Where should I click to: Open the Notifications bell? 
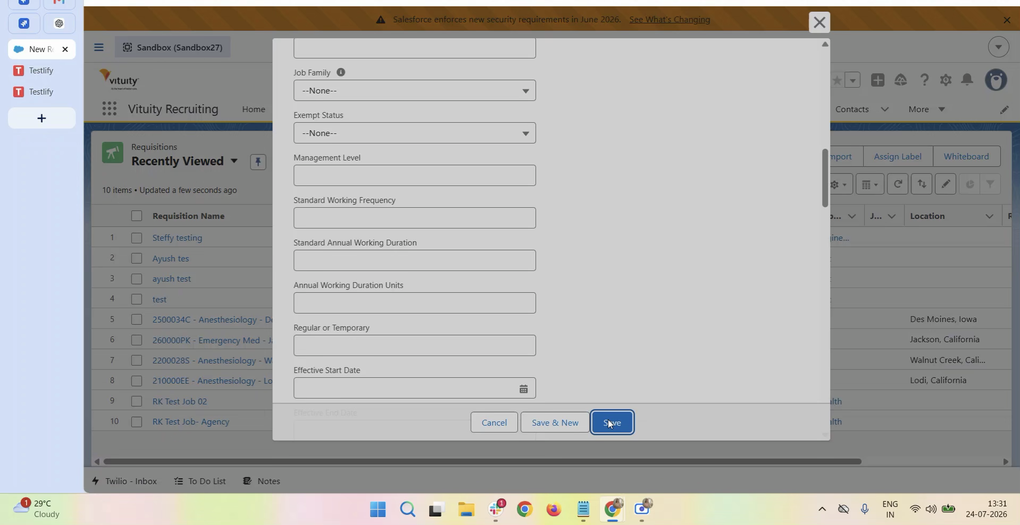click(x=967, y=80)
